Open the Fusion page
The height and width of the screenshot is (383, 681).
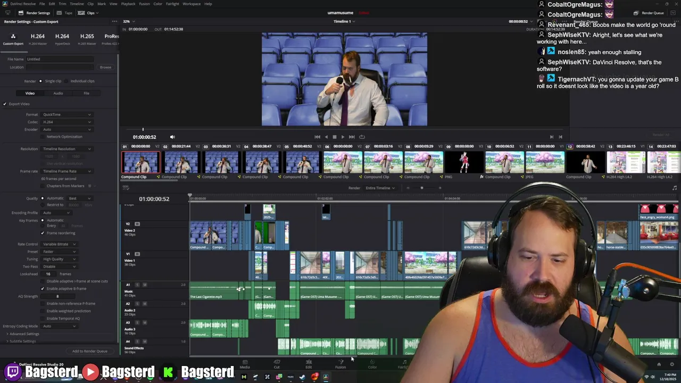coord(340,364)
